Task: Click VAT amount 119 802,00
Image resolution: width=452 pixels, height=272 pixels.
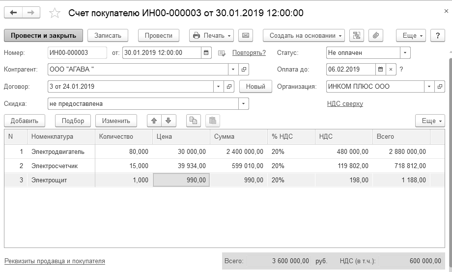Action: (x=343, y=166)
